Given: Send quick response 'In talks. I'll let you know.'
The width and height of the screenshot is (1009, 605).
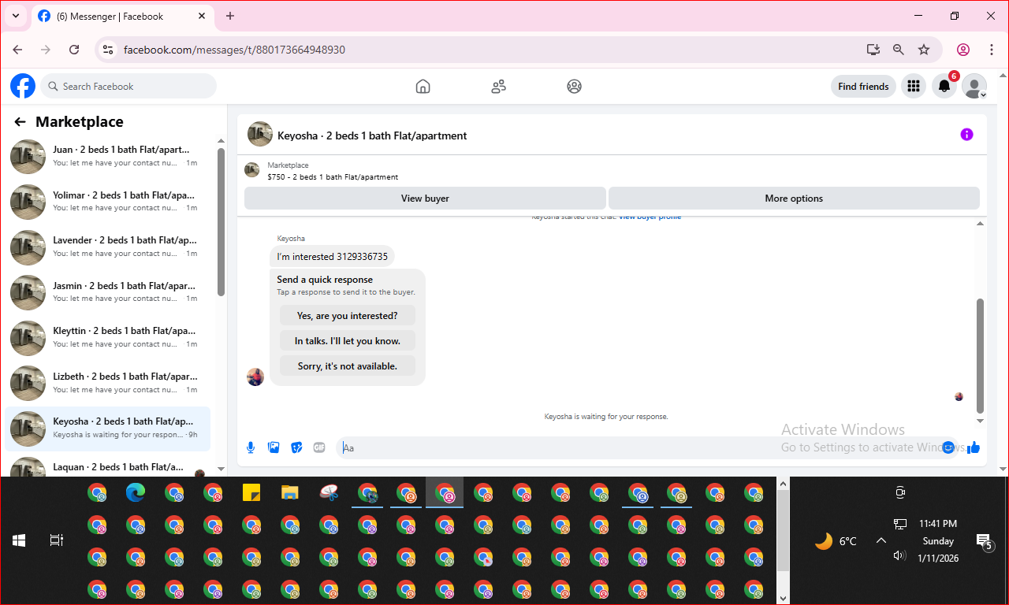Looking at the screenshot, I should pyautogui.click(x=348, y=341).
